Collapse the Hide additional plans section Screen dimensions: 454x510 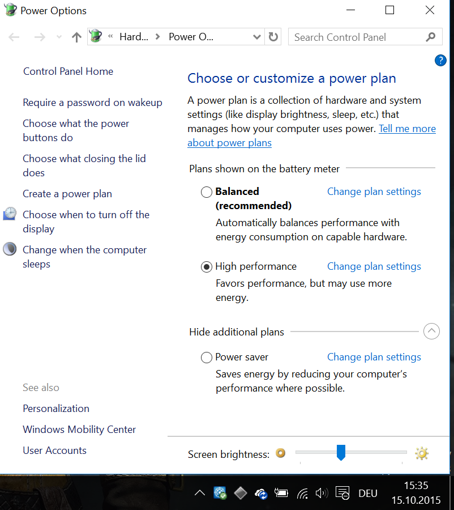click(x=431, y=331)
